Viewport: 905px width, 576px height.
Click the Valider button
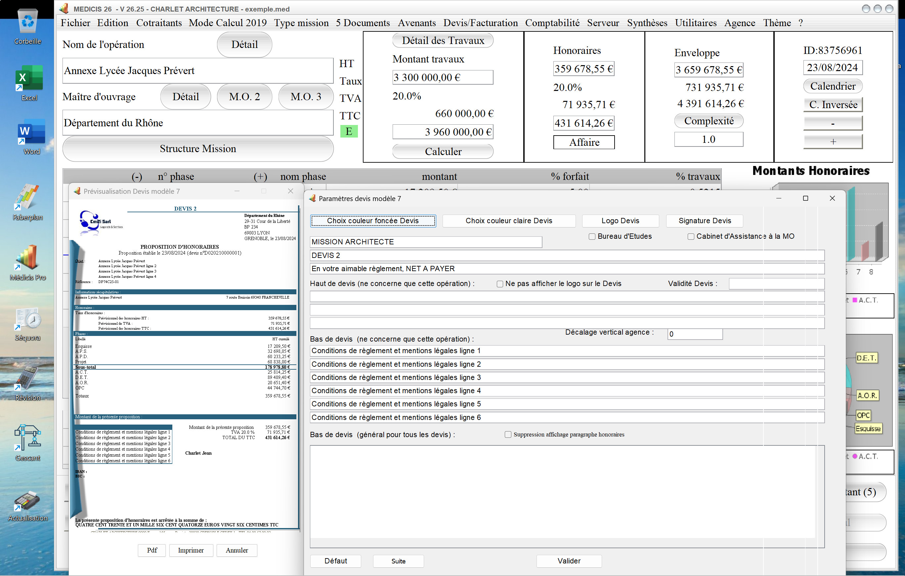pyautogui.click(x=569, y=561)
